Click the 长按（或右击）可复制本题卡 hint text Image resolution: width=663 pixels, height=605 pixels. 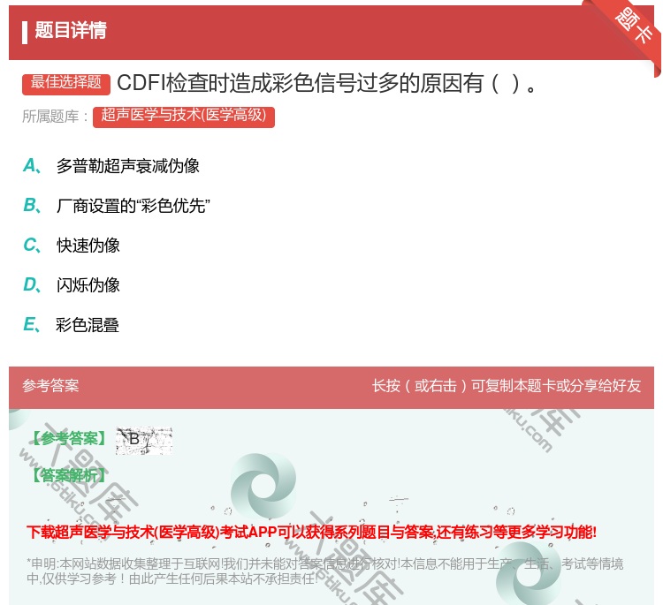click(507, 386)
